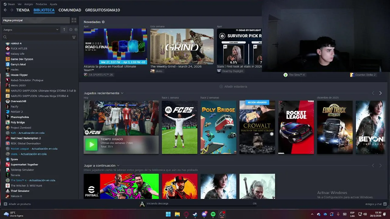Click the download progress bar

(x=201, y=206)
